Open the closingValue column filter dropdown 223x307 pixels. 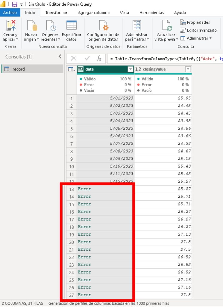188,69
